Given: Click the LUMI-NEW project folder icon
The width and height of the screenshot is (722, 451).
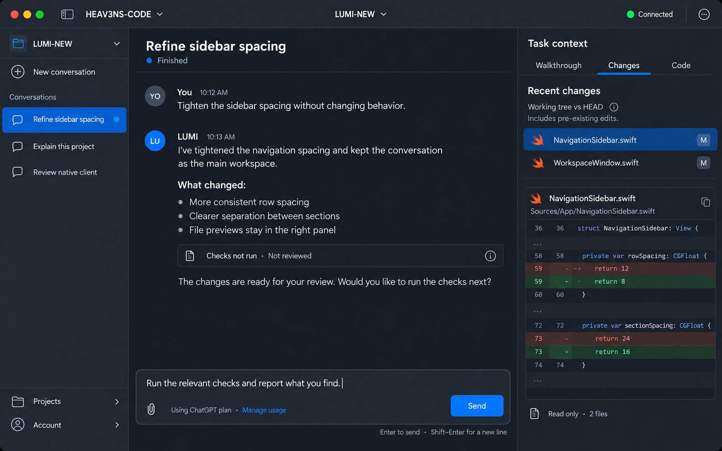Looking at the screenshot, I should [x=18, y=44].
